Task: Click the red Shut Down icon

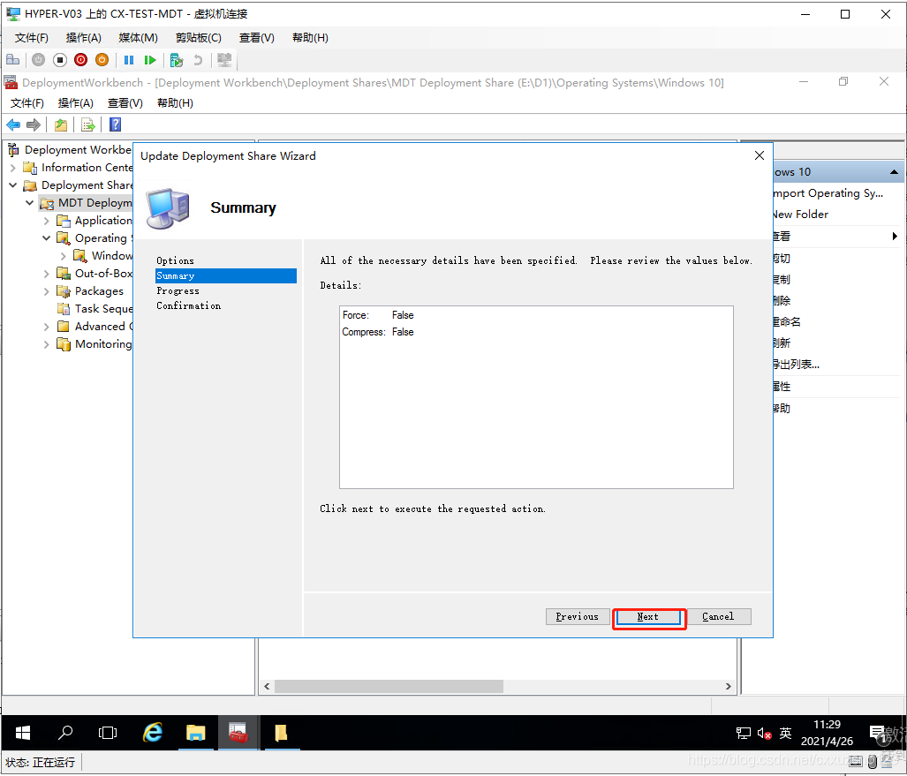Action: coord(81,59)
